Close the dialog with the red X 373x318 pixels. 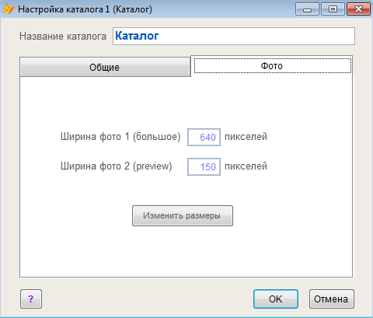pos(358,9)
